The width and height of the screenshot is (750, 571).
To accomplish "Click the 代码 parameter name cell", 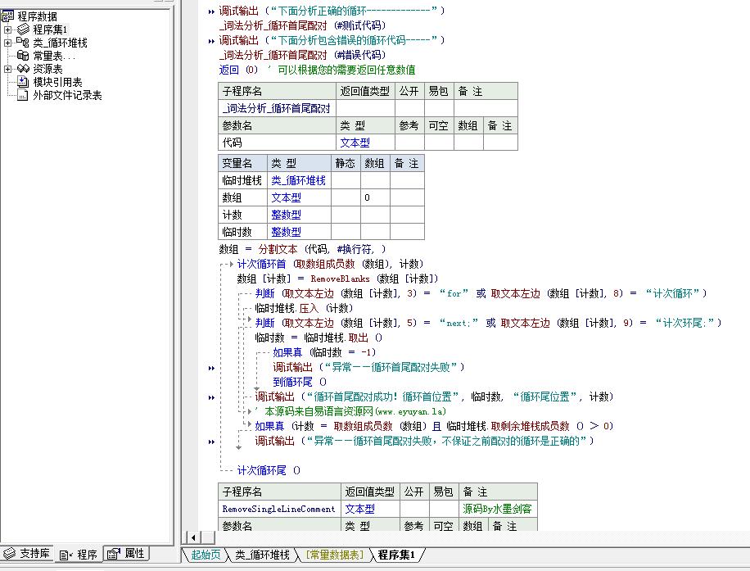I will [277, 143].
